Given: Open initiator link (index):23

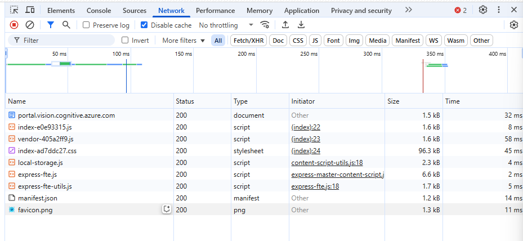Looking at the screenshot, I should (306, 139).
